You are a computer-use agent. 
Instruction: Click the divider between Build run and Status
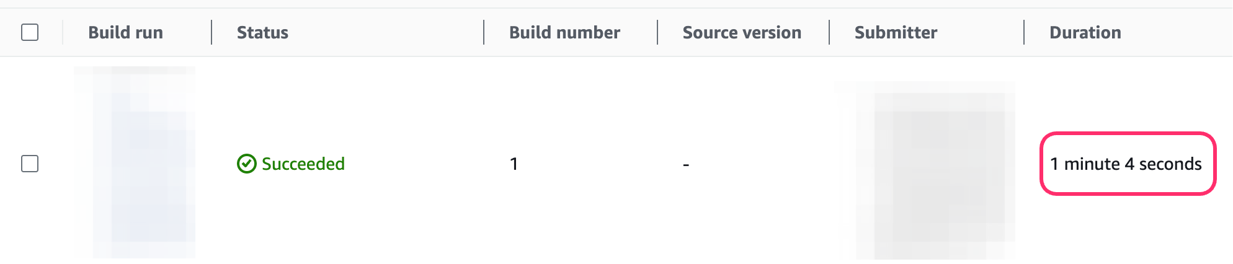point(211,32)
